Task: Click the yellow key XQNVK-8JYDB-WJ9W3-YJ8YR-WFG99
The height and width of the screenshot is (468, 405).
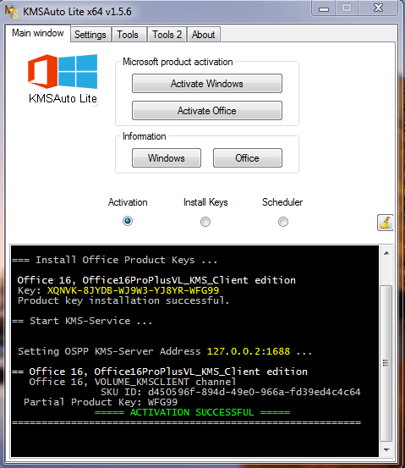Action: pos(133,290)
